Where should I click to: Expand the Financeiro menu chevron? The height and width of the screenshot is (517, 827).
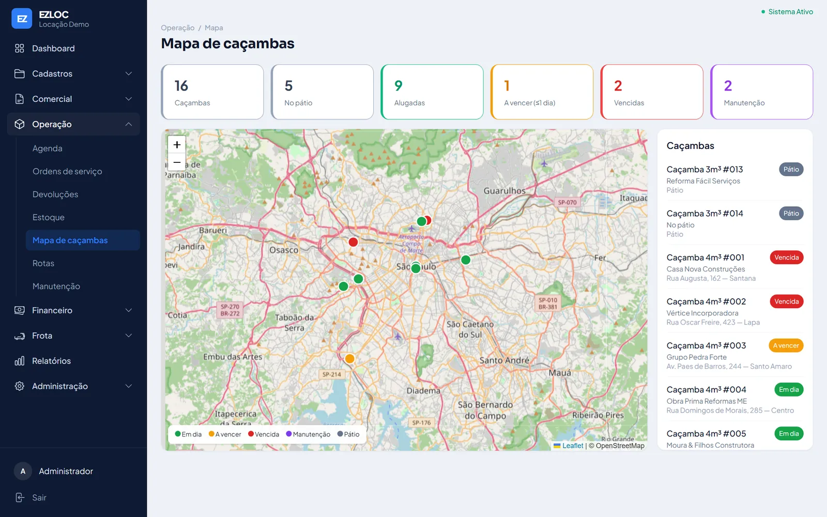[129, 310]
